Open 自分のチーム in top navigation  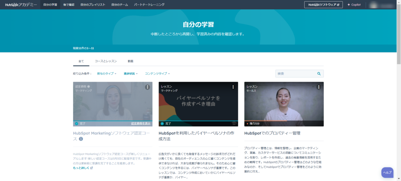[x=119, y=5]
